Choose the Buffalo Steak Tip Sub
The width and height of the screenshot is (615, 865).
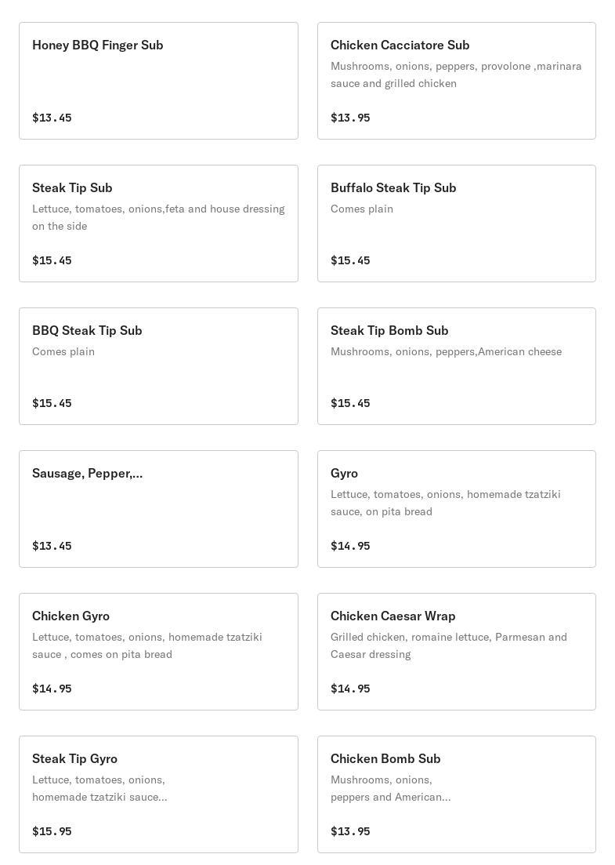tap(456, 224)
